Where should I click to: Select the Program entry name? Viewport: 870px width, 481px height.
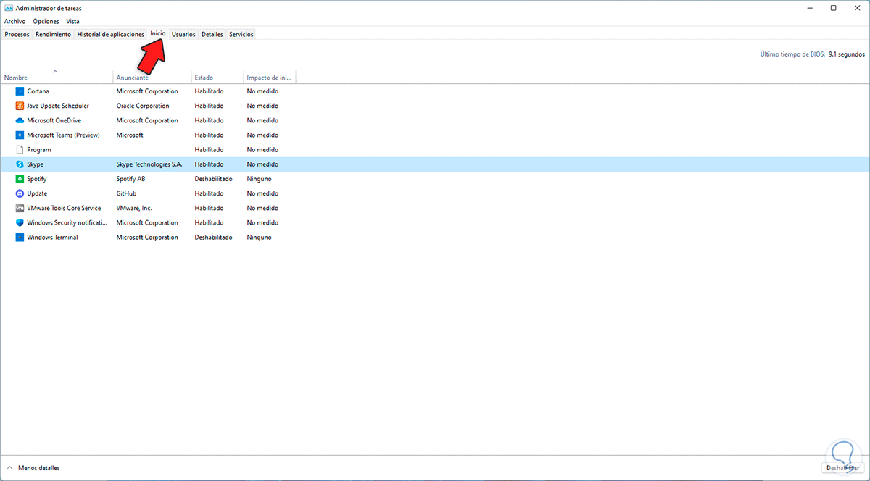click(39, 150)
